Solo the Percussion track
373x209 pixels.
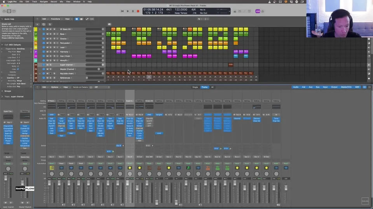51,43
